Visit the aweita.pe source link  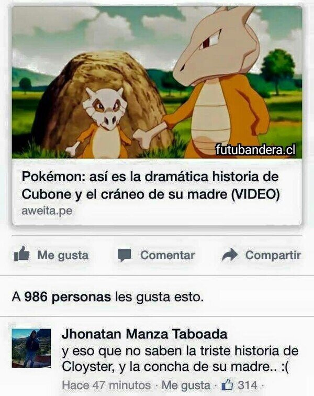[x=47, y=211]
